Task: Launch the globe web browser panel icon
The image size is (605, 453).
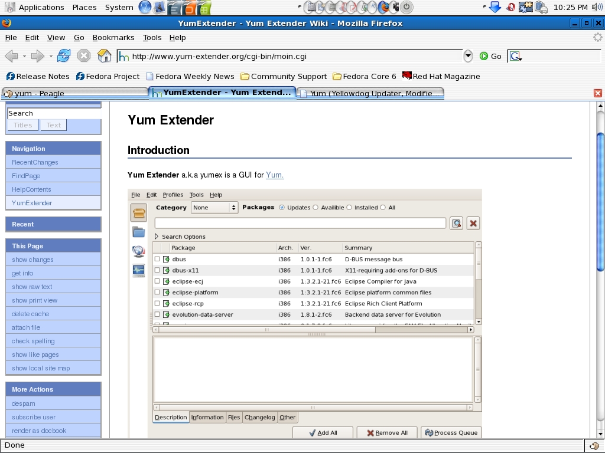Action: coord(145,7)
